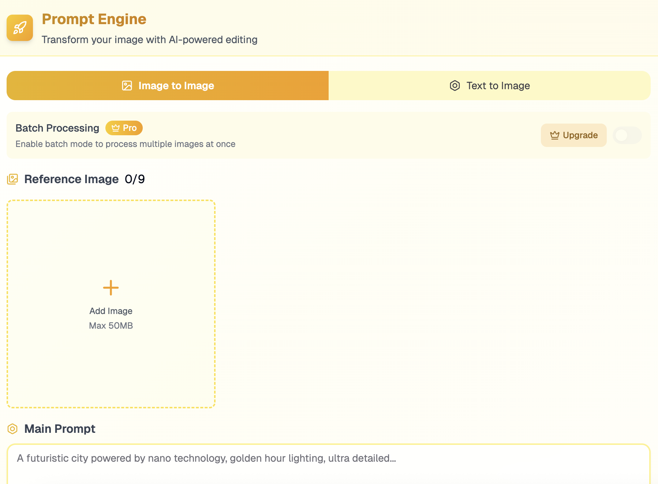The height and width of the screenshot is (484, 658).
Task: Click the picture icon in Image to Image tab
Action: (x=127, y=86)
